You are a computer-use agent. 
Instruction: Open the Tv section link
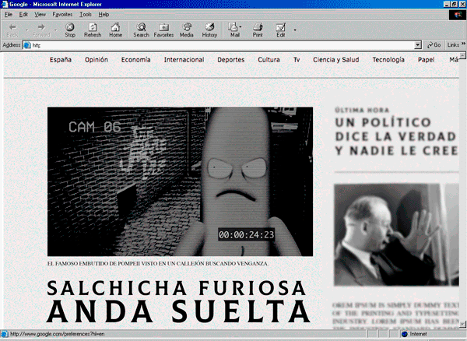pyautogui.click(x=297, y=60)
